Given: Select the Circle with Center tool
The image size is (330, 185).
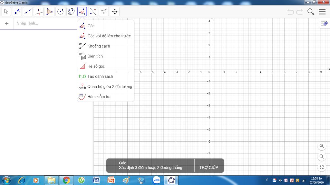Looking at the screenshot, I should click(x=60, y=12).
